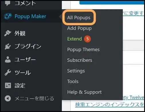Click the sliders icon beside 設定
Image resolution: width=145 pixels, height=112 pixels.
click(x=8, y=86)
